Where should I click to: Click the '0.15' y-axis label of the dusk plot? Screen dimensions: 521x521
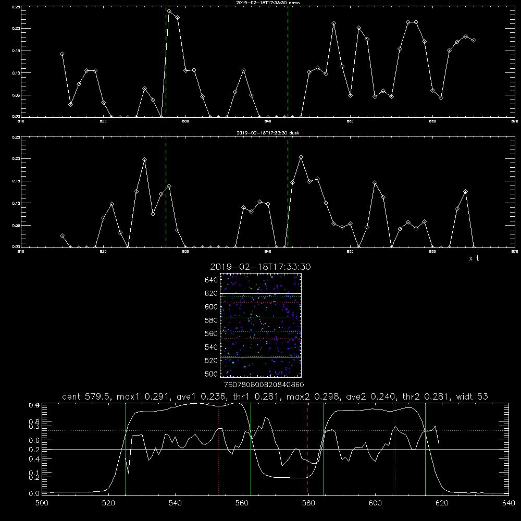[x=16, y=181]
